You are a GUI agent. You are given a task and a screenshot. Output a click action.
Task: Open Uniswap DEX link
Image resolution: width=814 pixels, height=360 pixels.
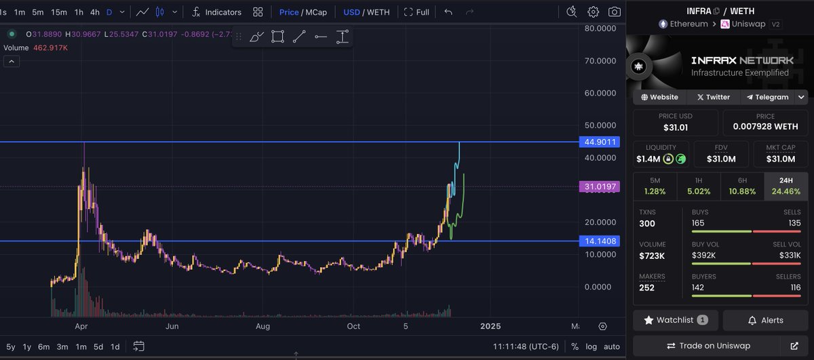[x=743, y=24]
